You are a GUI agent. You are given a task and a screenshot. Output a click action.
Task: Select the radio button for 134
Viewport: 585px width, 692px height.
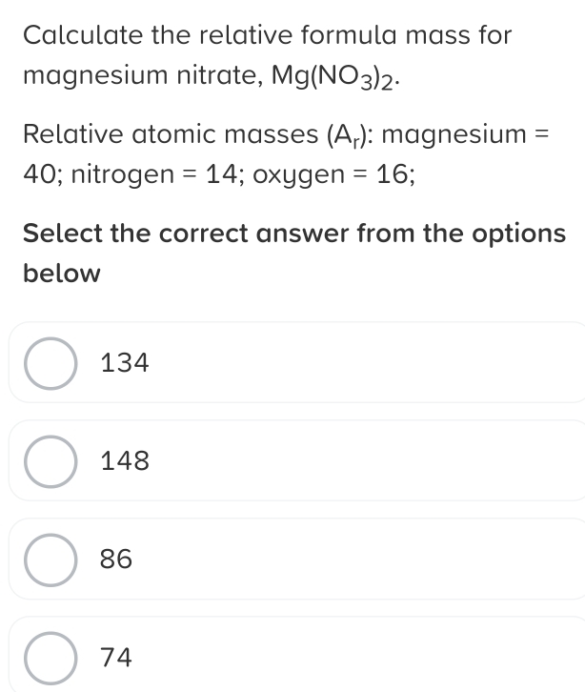(50, 363)
